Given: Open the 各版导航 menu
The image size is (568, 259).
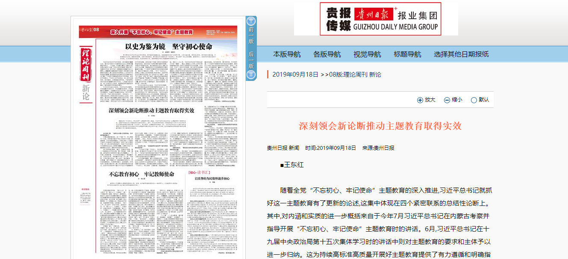Looking at the screenshot, I should [x=327, y=54].
